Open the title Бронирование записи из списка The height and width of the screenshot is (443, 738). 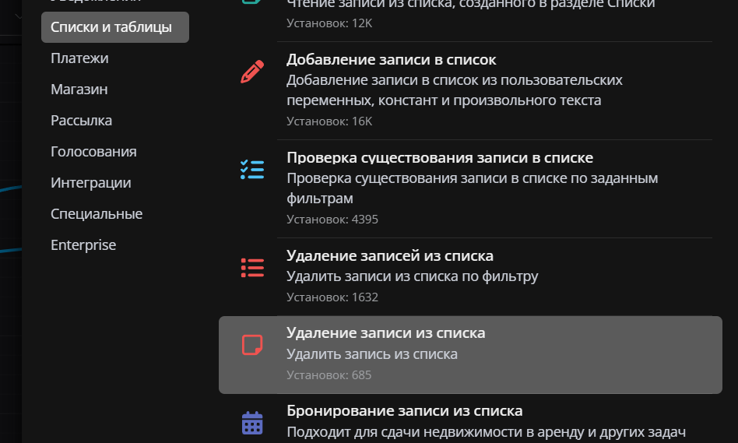click(404, 411)
